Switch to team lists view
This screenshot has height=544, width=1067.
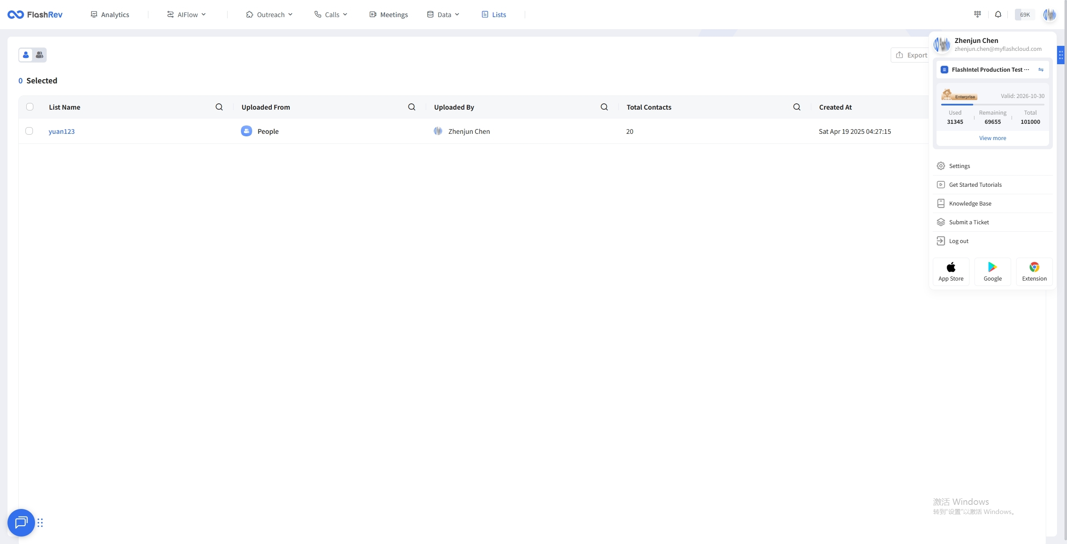tap(40, 55)
